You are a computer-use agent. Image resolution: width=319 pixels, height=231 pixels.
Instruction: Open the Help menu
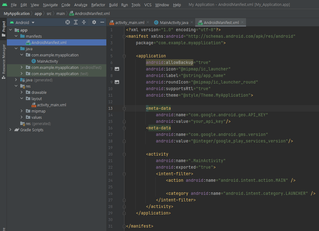(177, 5)
